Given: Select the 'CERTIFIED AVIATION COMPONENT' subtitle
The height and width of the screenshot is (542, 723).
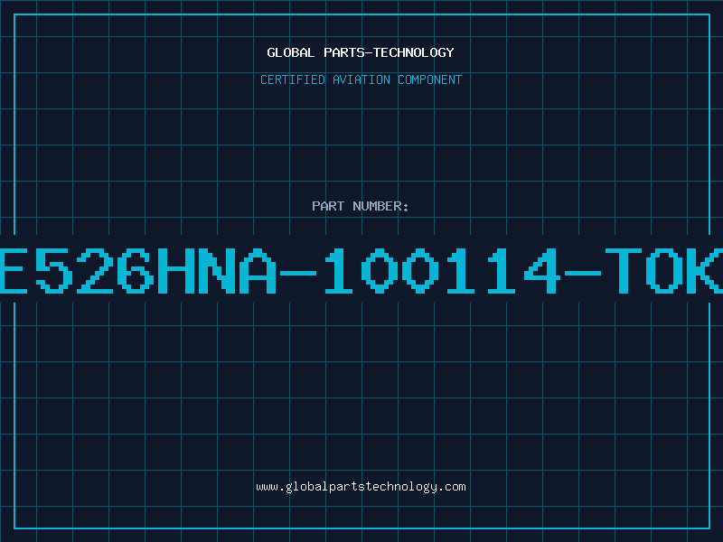Looking at the screenshot, I should pos(361,79).
